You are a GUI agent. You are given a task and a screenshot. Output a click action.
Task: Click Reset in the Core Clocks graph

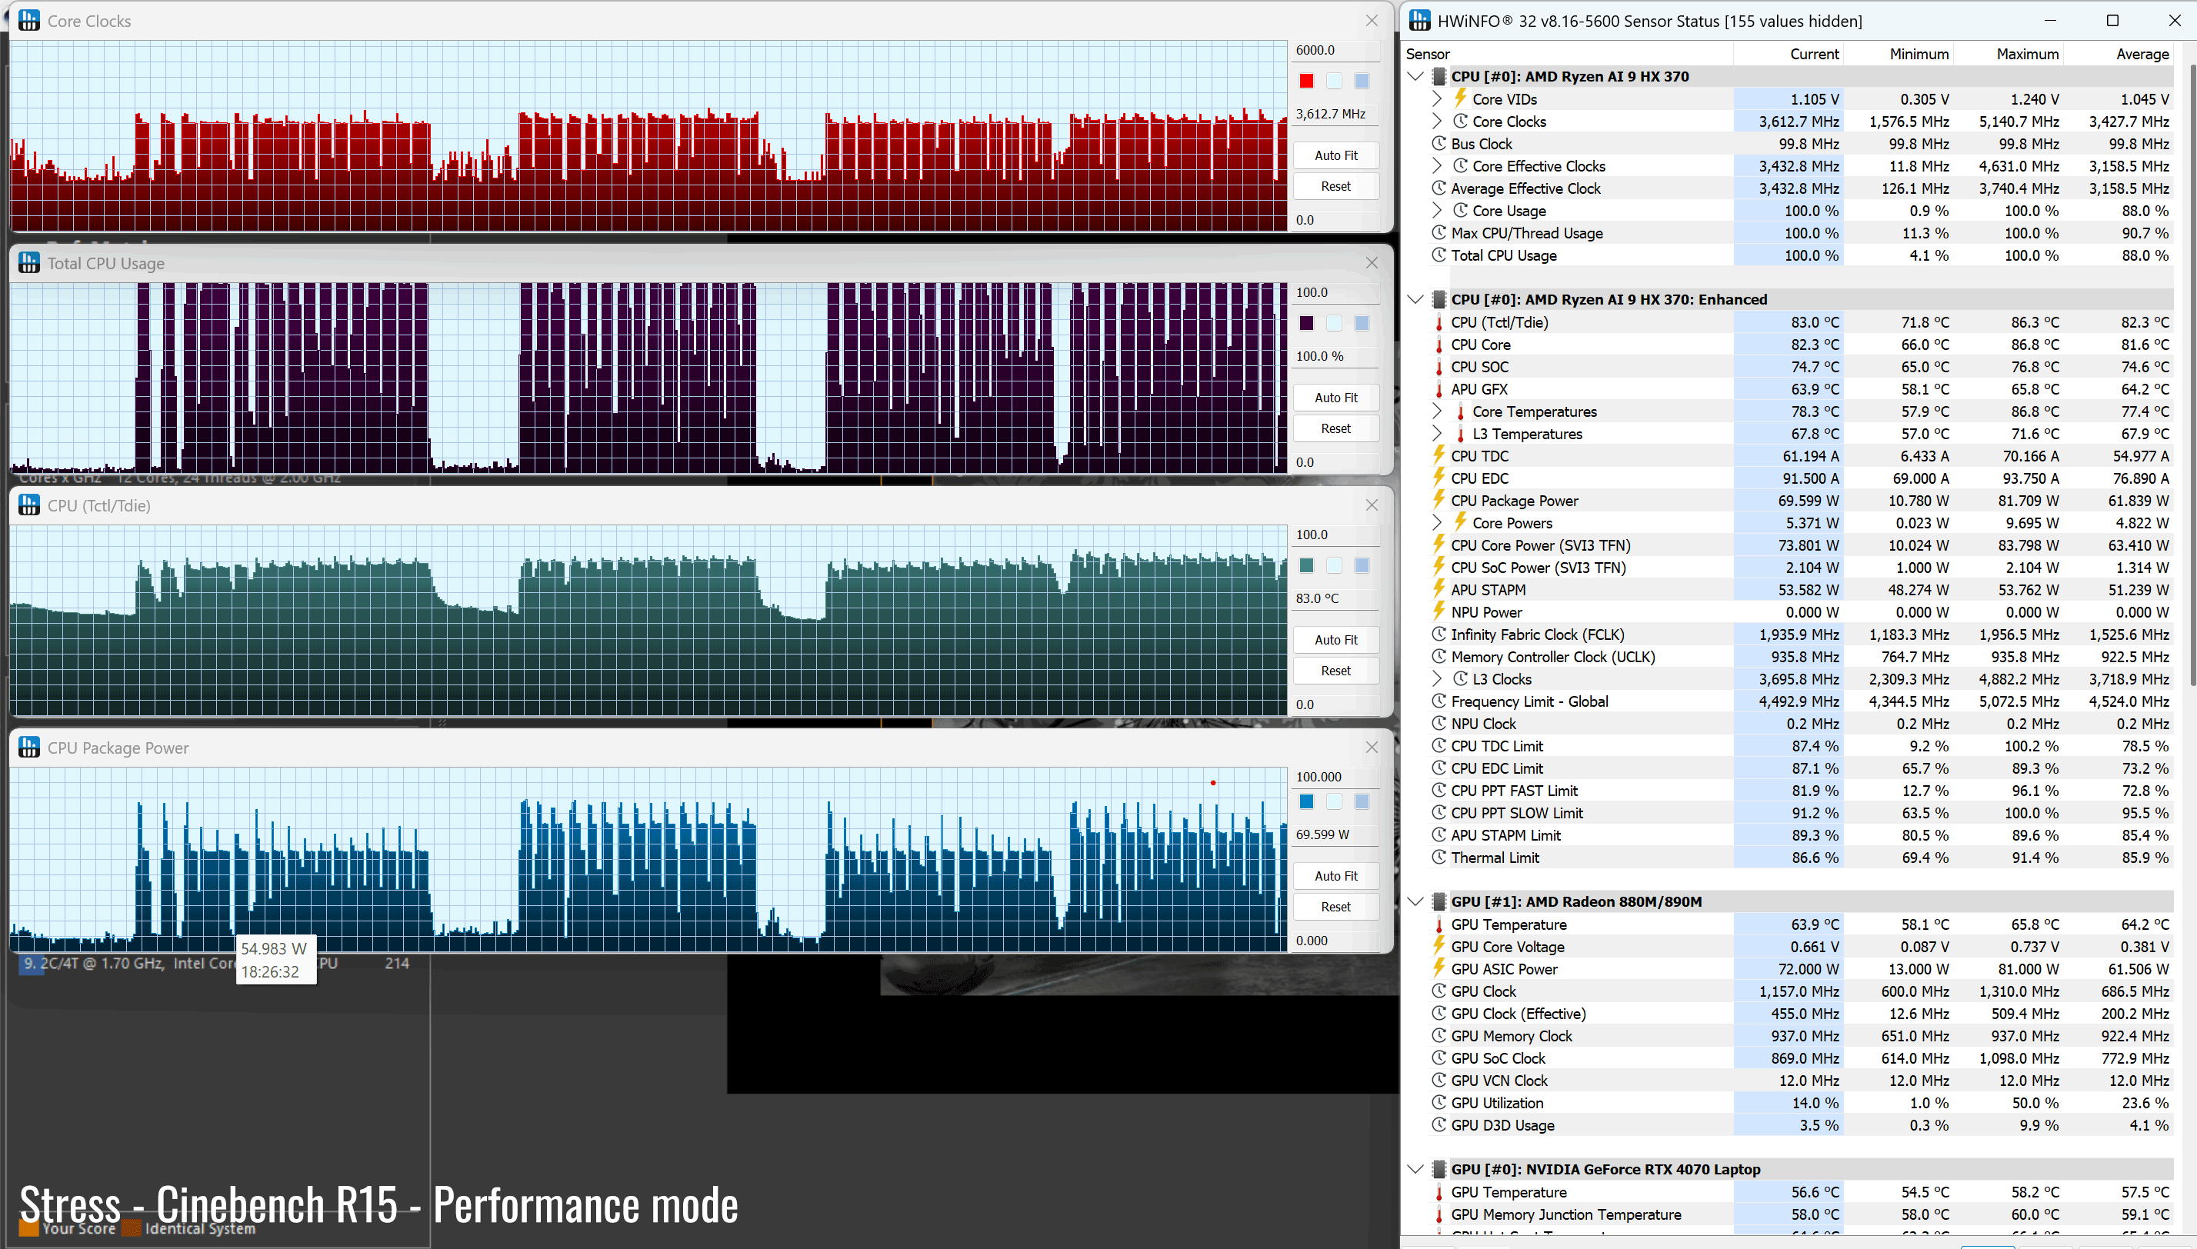(x=1335, y=186)
